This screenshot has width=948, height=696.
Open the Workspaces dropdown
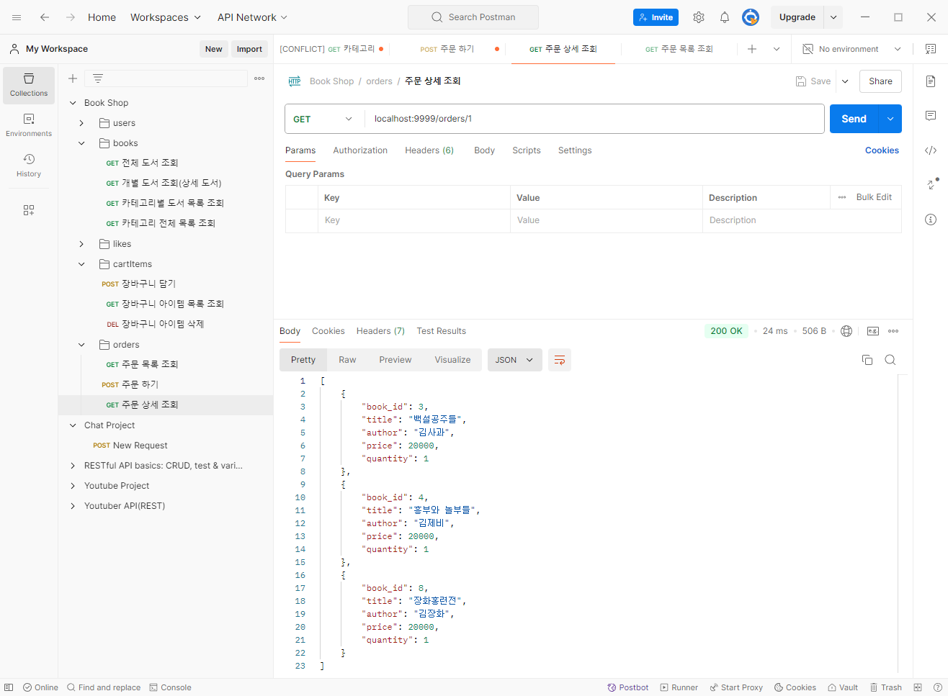pos(166,17)
